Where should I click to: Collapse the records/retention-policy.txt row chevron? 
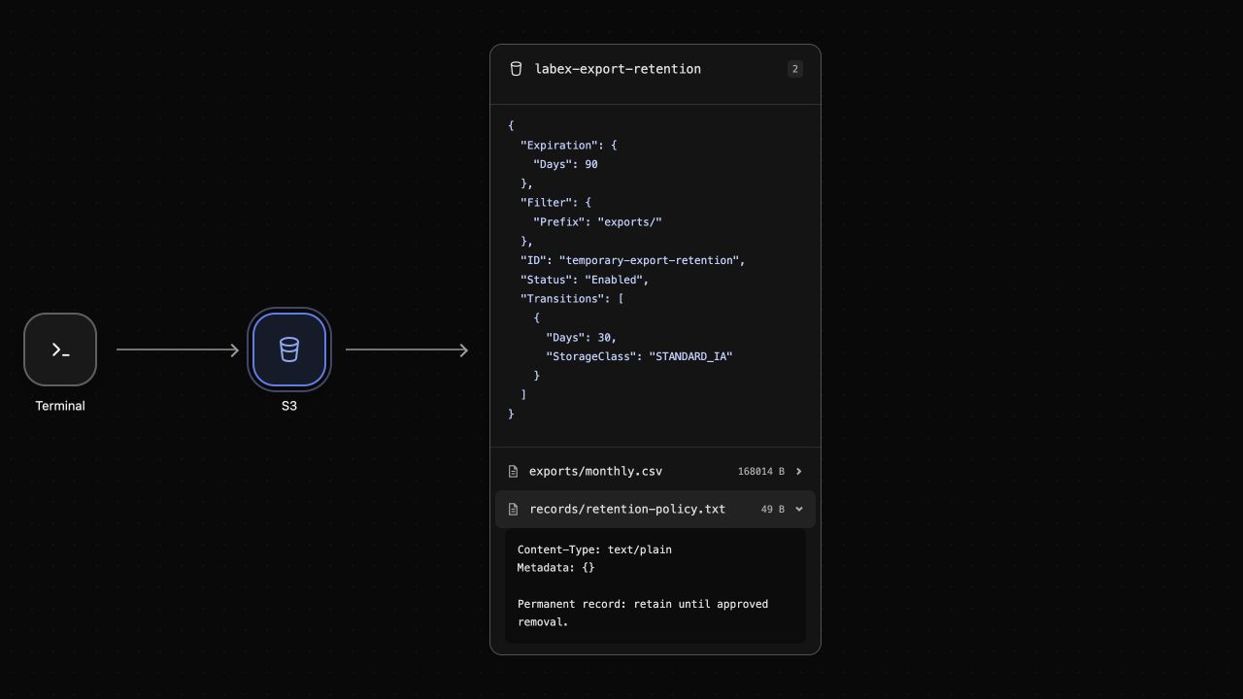[799, 510]
